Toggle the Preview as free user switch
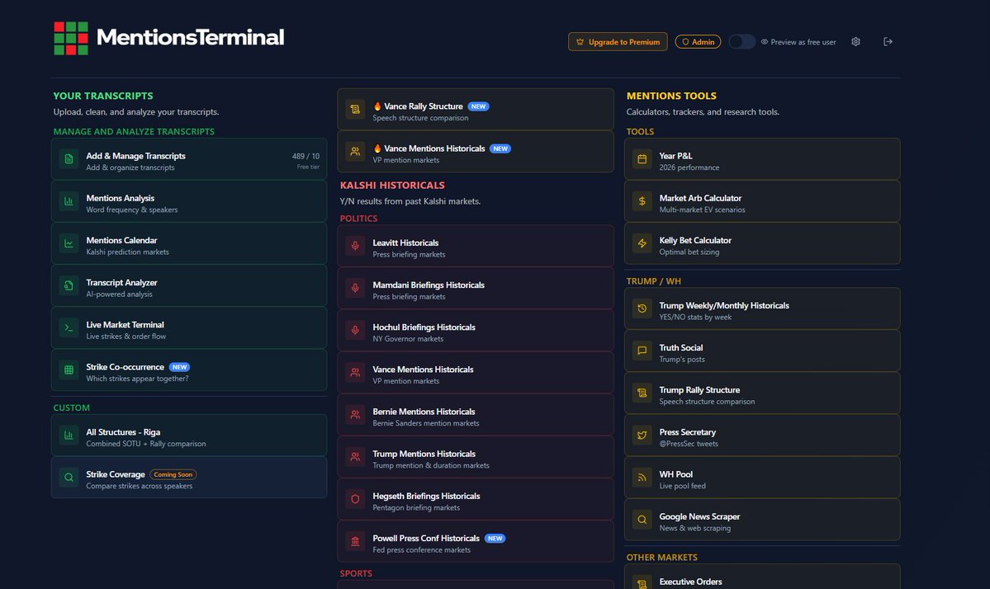 click(741, 41)
